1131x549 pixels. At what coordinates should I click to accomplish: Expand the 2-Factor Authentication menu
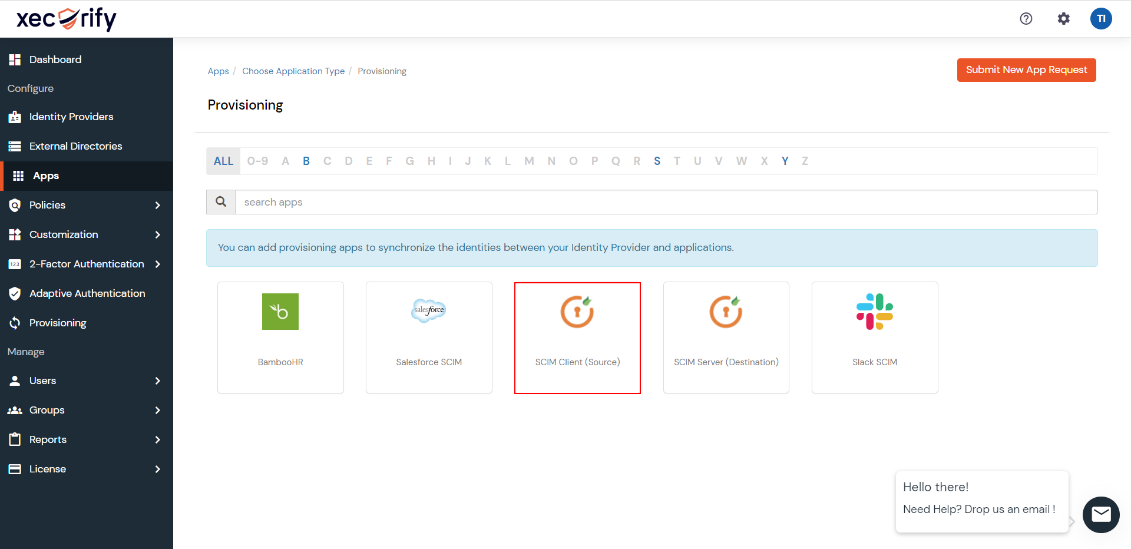(87, 264)
